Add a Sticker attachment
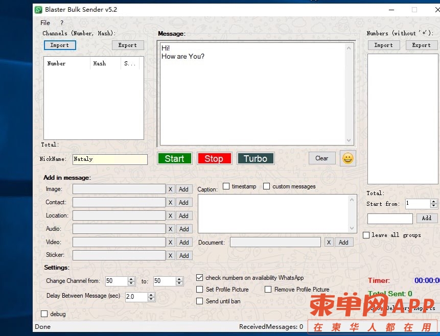Screen dimensions: 440x336 coord(184,255)
